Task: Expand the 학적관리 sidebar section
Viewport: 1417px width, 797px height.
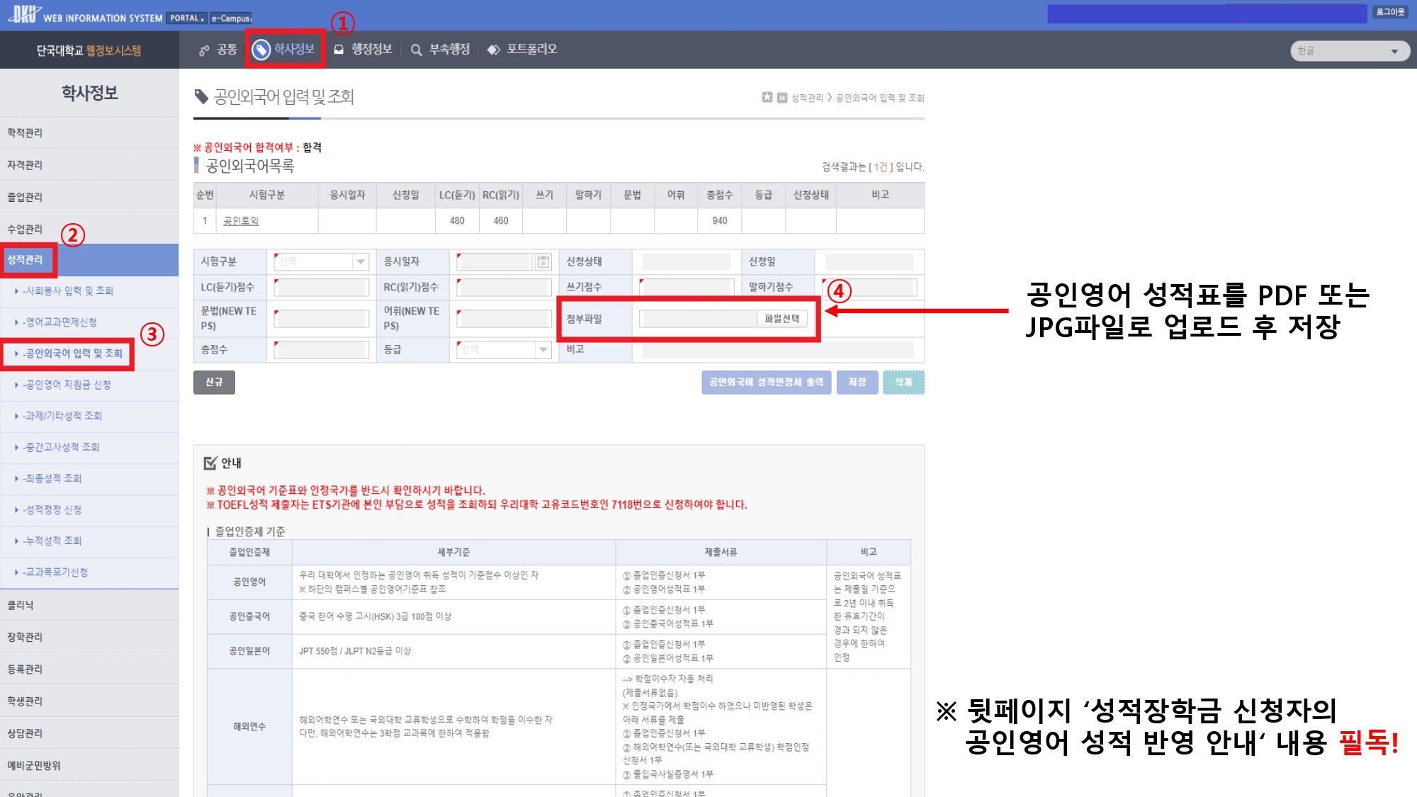Action: (89, 133)
